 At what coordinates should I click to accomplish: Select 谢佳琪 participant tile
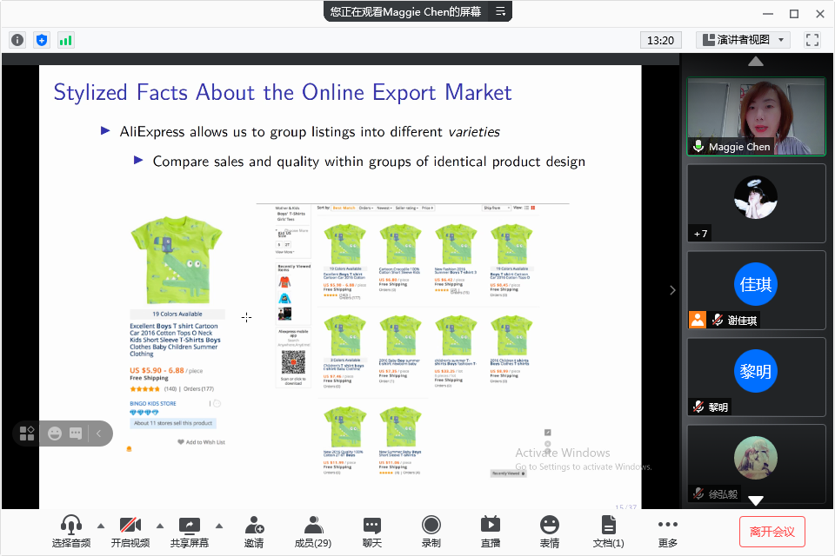(756, 290)
